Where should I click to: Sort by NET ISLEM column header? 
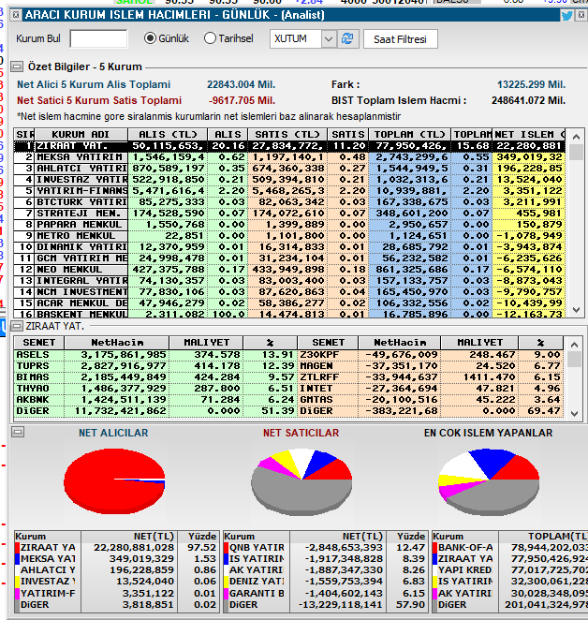coord(529,134)
